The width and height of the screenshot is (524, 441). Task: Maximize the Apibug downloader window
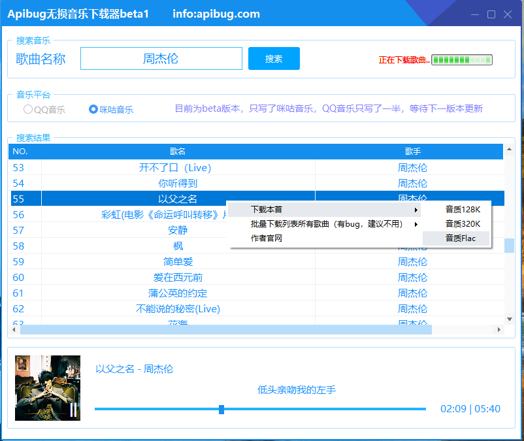pyautogui.click(x=491, y=14)
